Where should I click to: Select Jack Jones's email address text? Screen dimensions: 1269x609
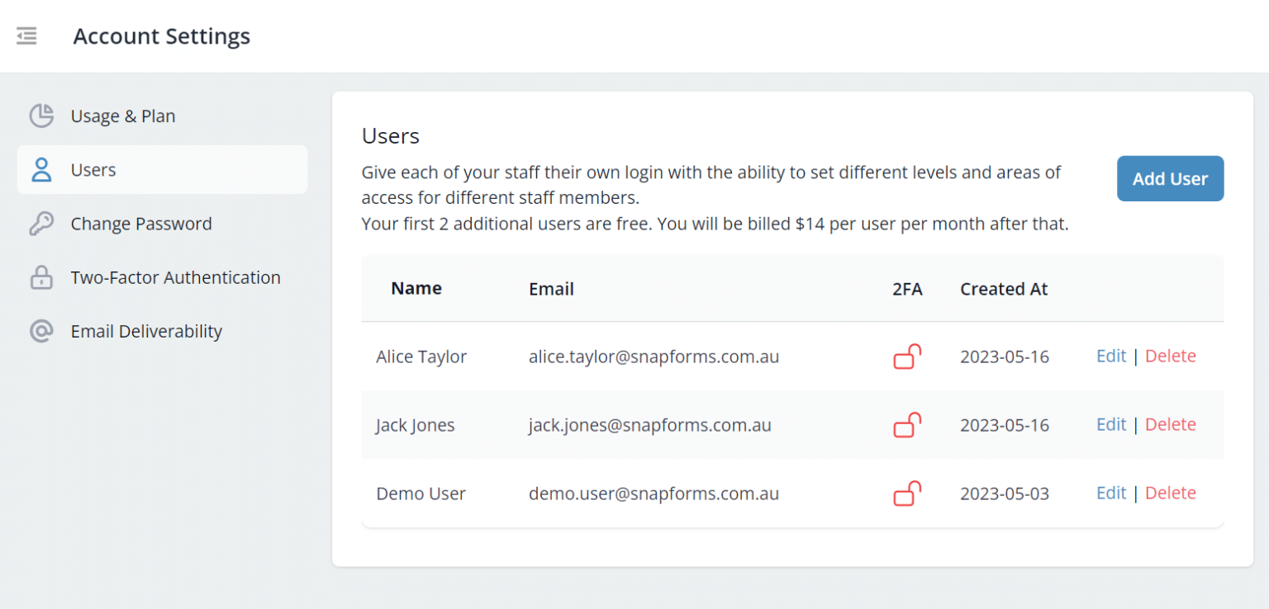tap(649, 424)
